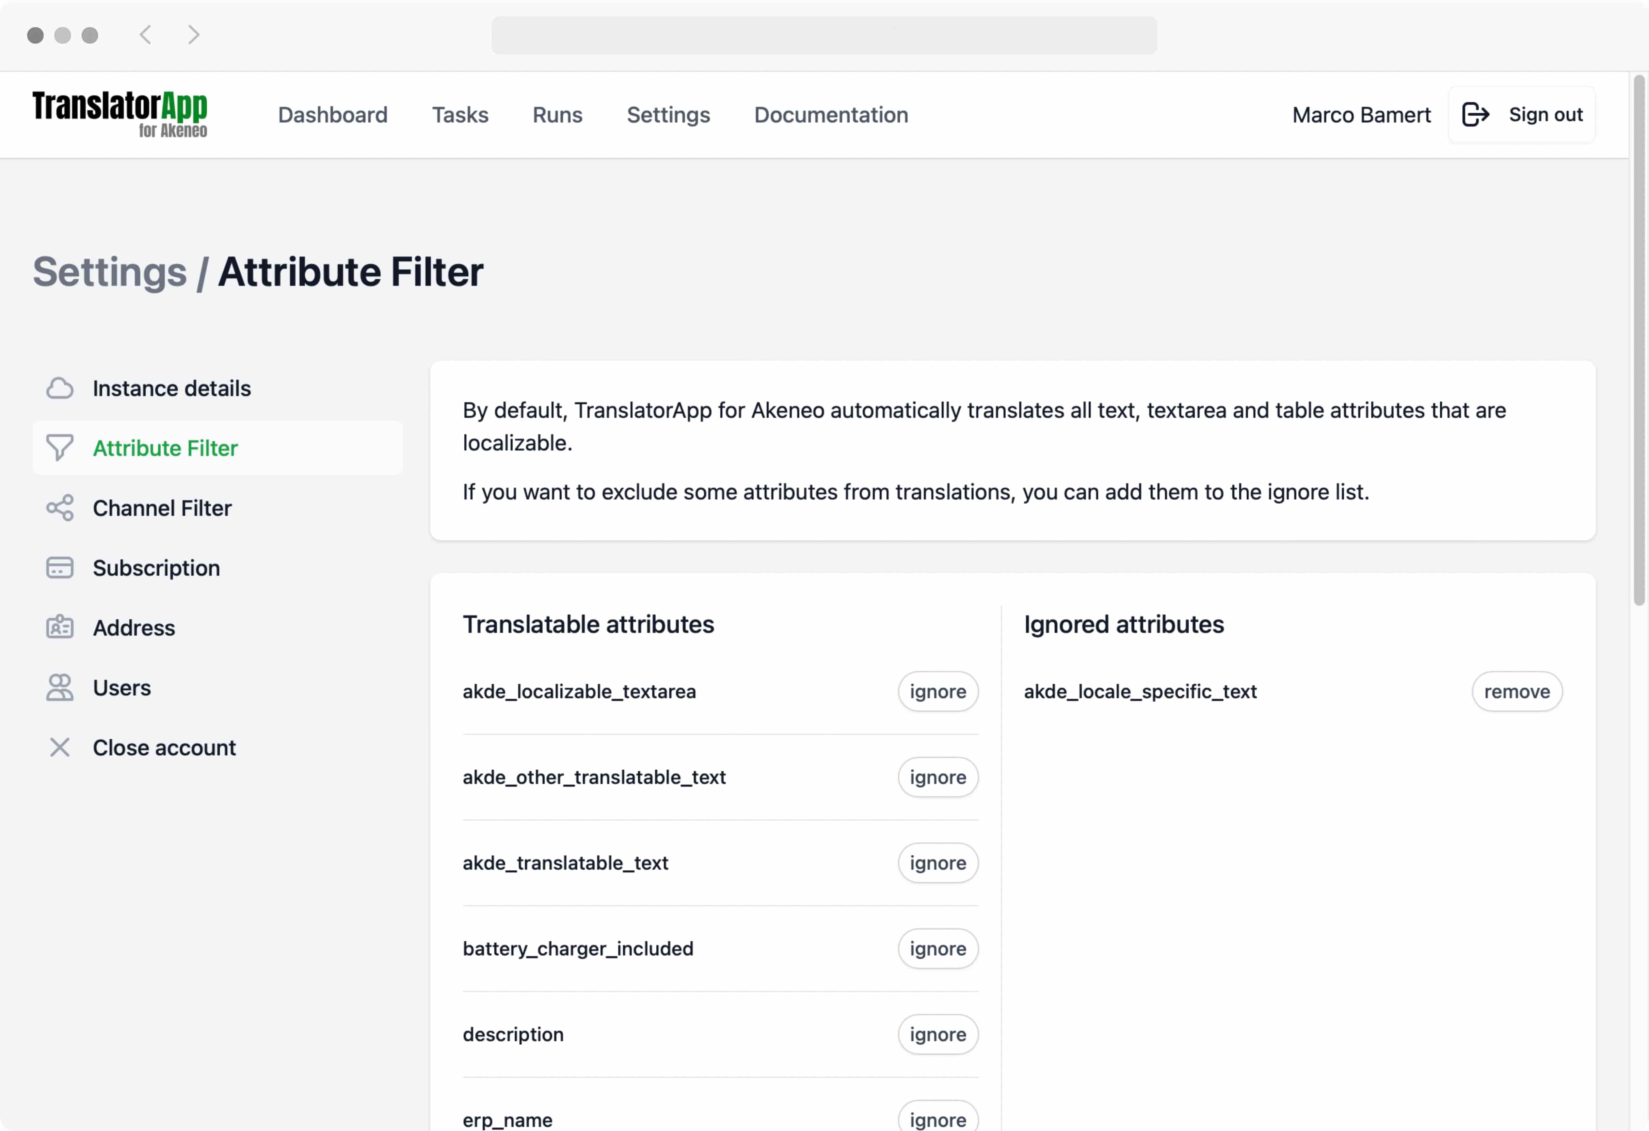Remove akde_locale_specific_text from ignored attributes
The image size is (1649, 1131).
pos(1517,691)
